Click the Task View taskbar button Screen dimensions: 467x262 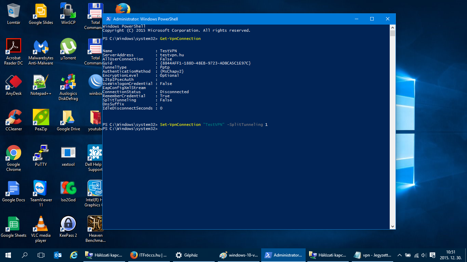coord(41,255)
